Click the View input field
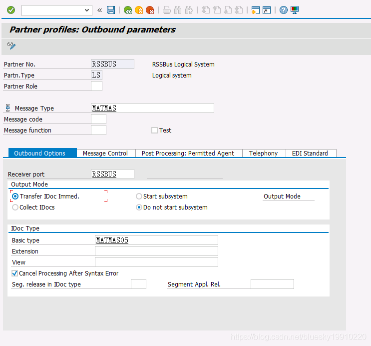The height and width of the screenshot is (346, 371). (x=156, y=262)
